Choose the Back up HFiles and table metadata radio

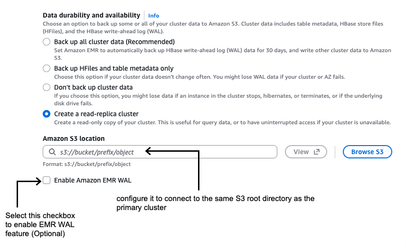point(47,68)
